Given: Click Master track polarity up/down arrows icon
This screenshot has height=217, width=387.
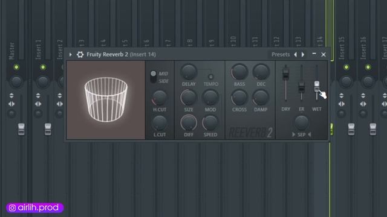Looking at the screenshot, I should click(x=11, y=95).
